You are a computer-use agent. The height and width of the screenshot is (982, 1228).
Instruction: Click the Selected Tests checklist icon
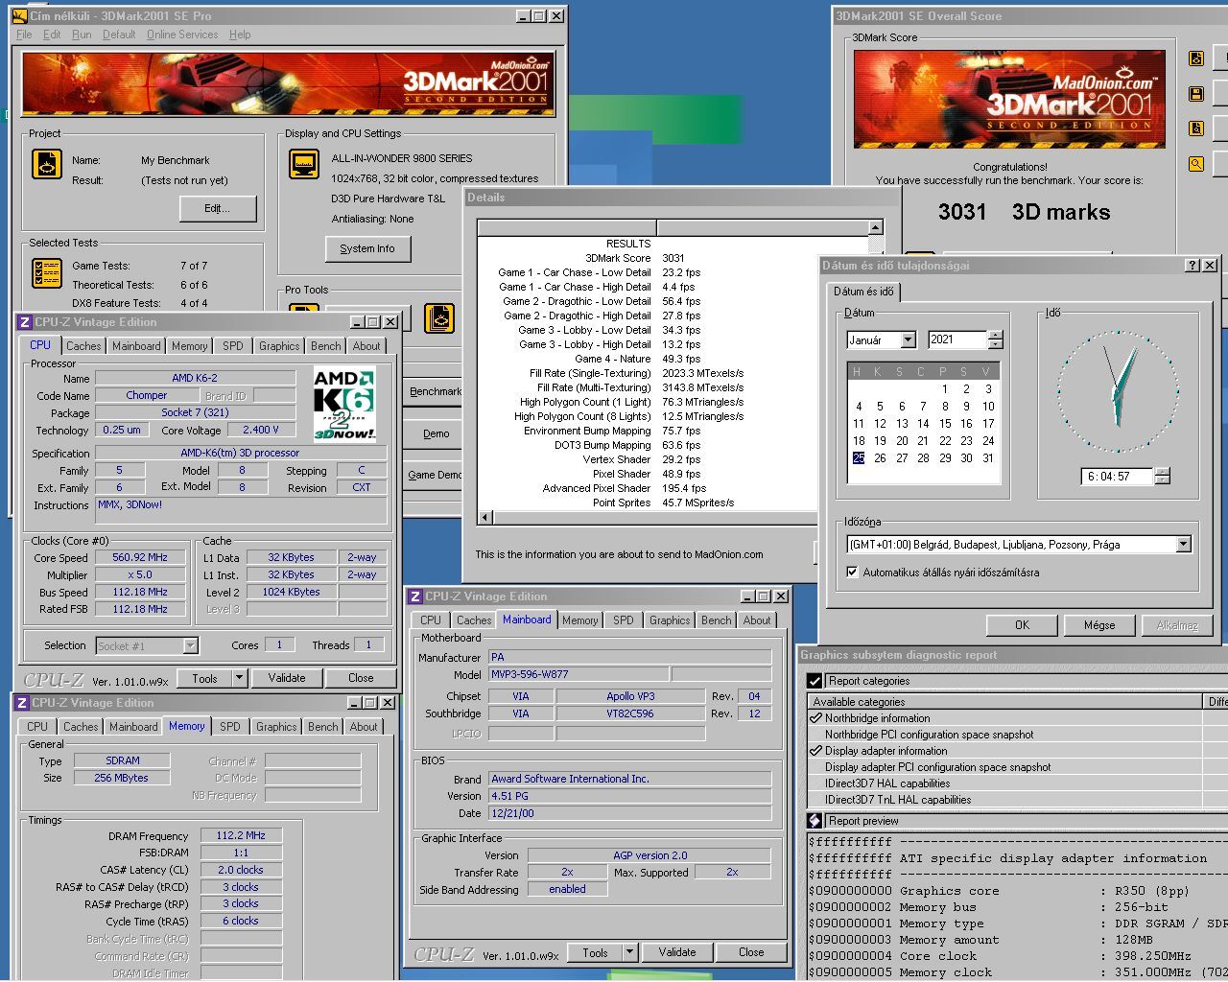[47, 273]
